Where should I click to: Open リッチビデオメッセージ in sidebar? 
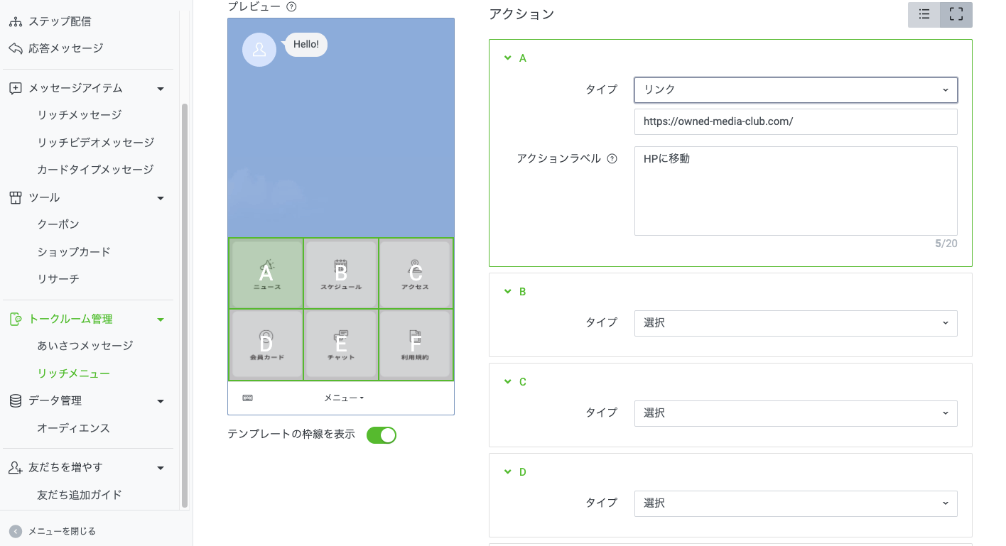pyautogui.click(x=96, y=143)
